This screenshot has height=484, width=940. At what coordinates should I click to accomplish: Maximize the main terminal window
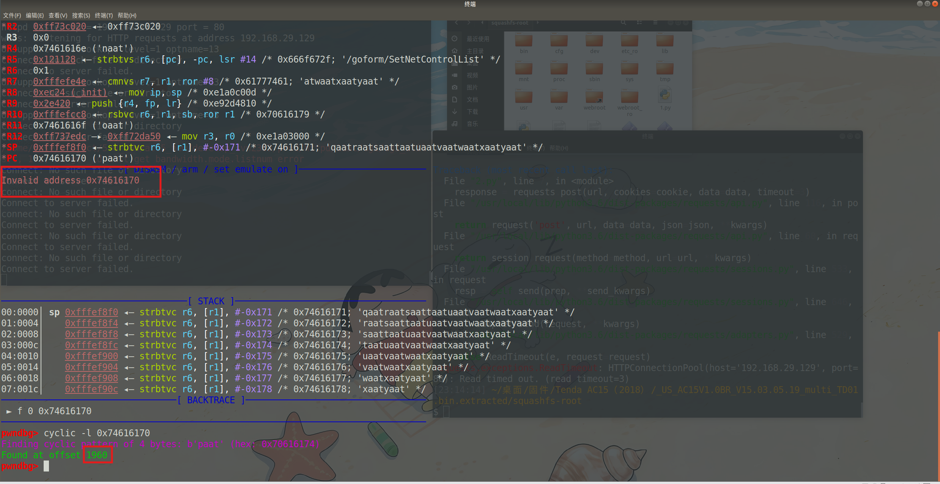[x=927, y=4]
